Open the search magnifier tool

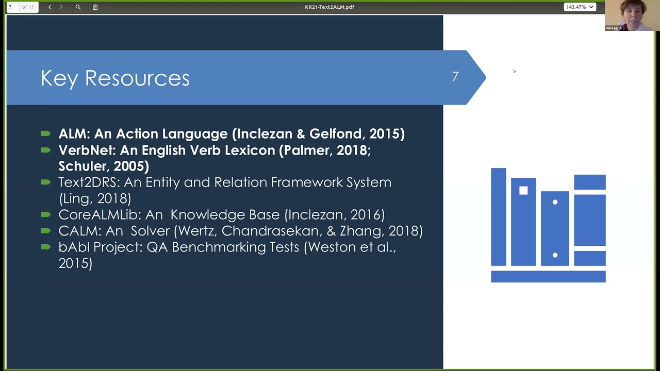click(78, 7)
